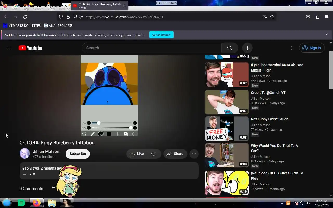Click the volume speaker tray icon
333x208 pixels.
pos(309,203)
